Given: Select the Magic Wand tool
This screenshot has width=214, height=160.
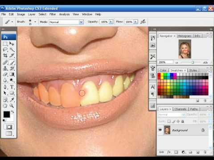Looking at the screenshot, I should point(12,50).
